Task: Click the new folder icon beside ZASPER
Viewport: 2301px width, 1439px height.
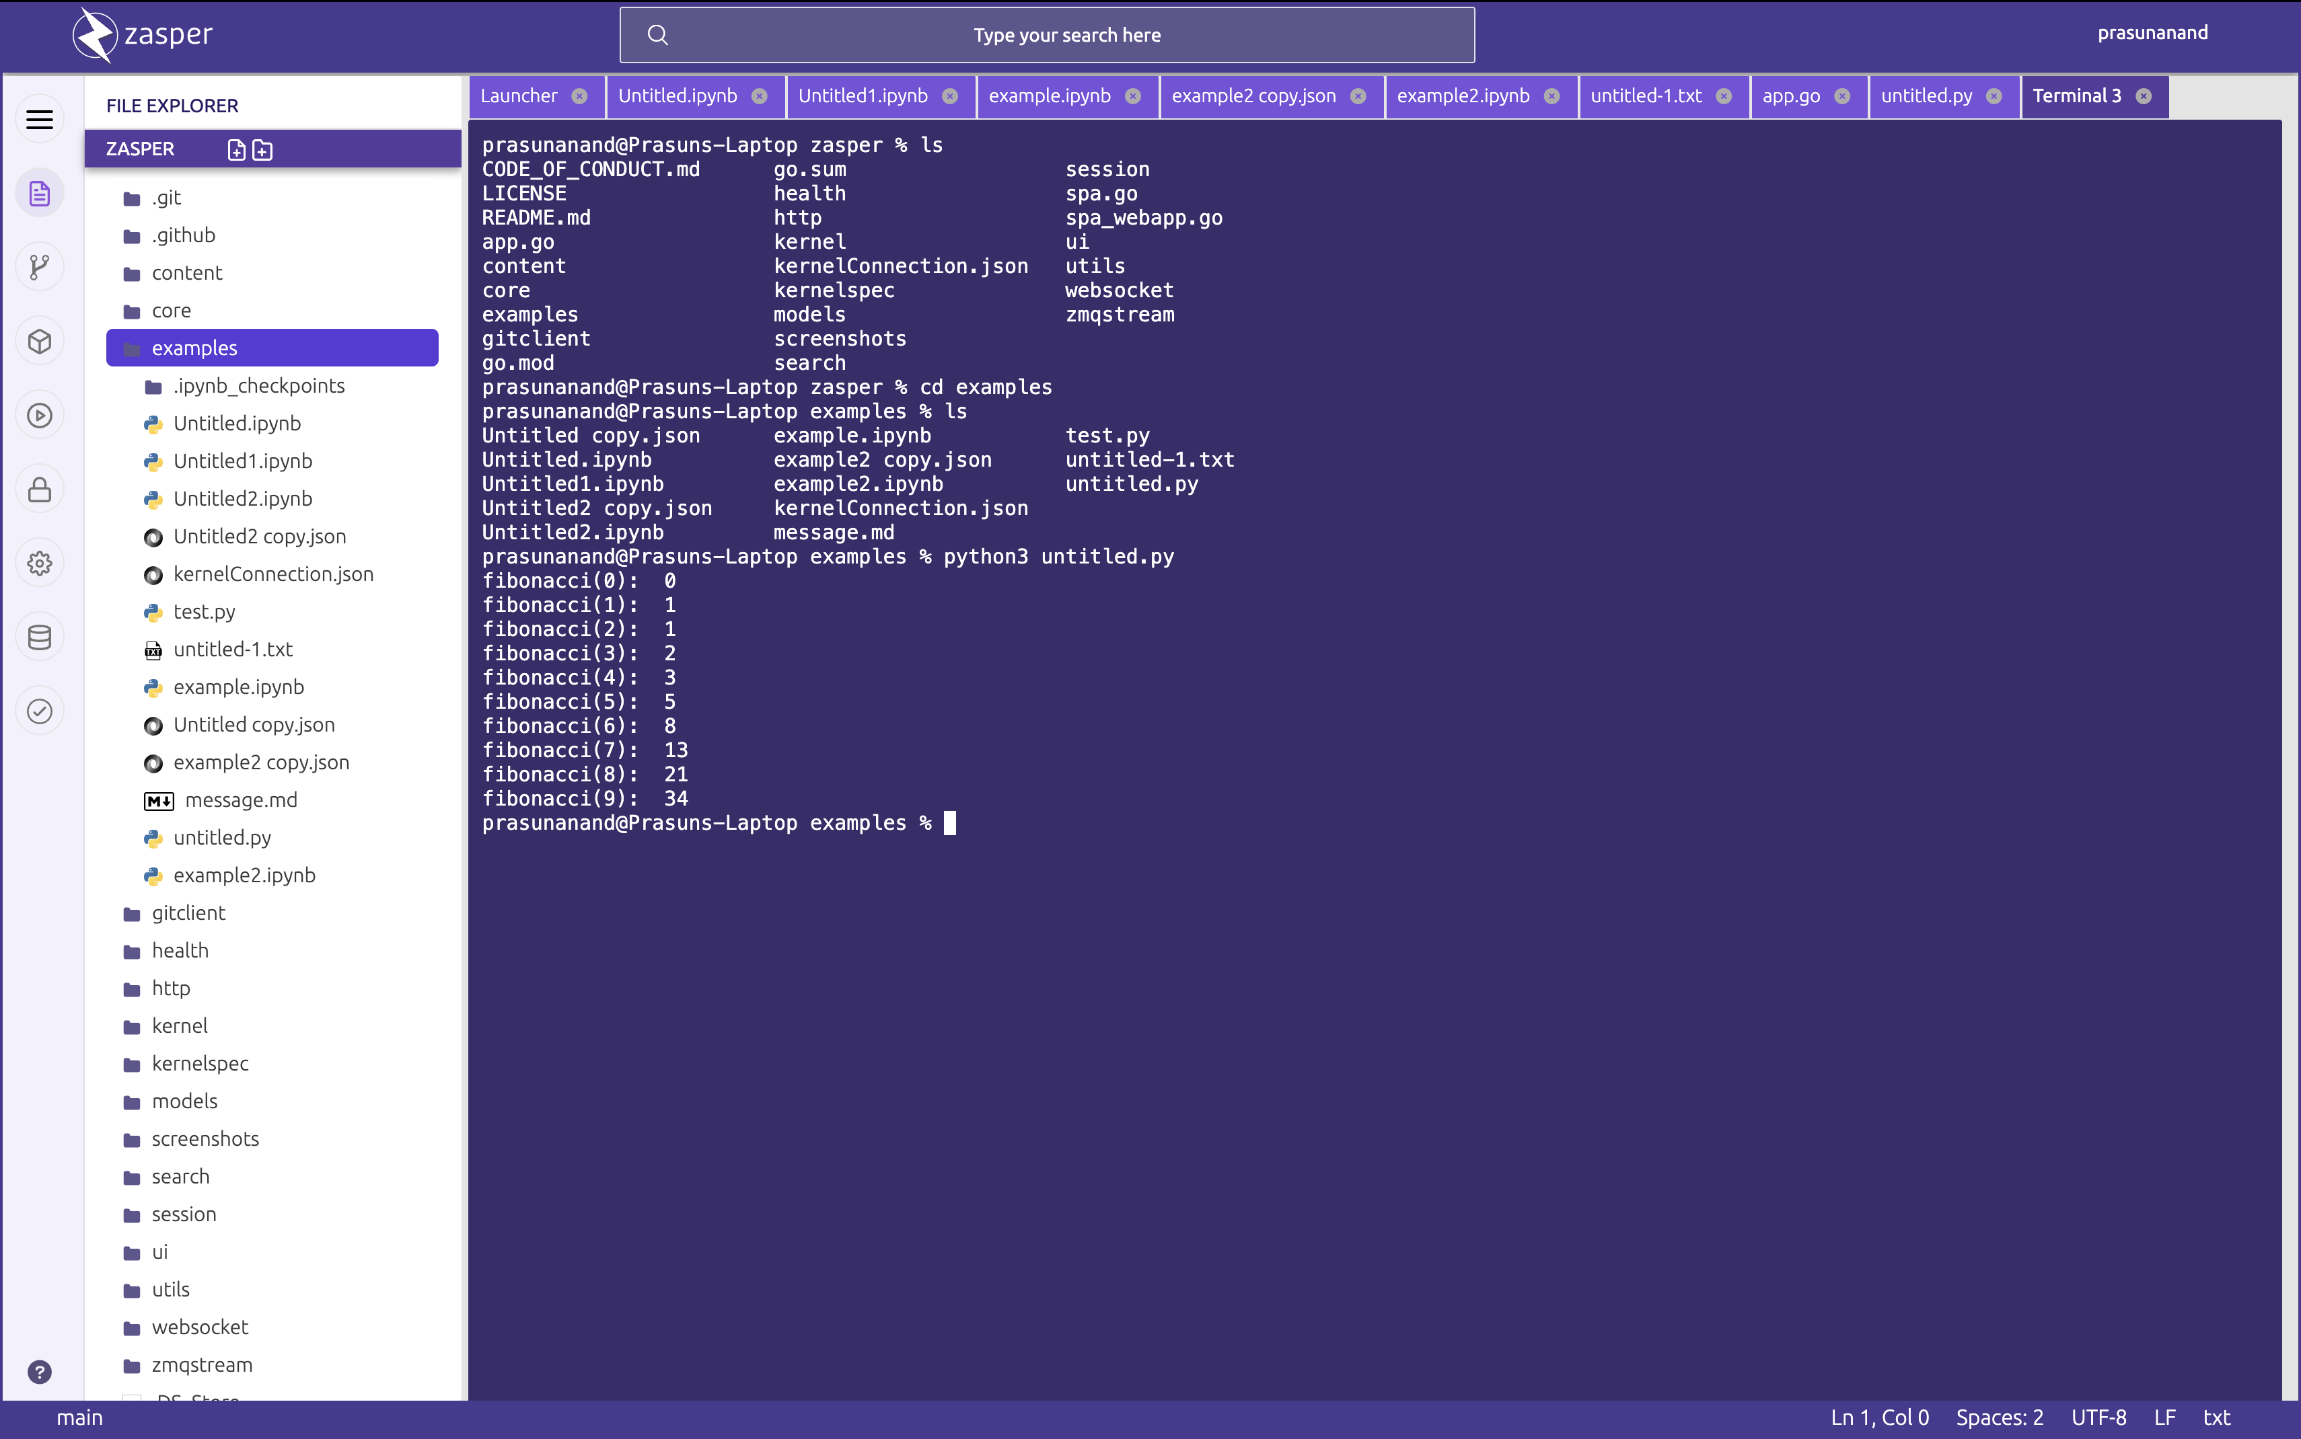Action: [x=263, y=149]
